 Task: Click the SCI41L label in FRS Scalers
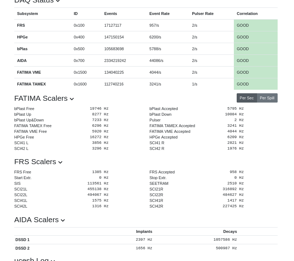pos(21,200)
